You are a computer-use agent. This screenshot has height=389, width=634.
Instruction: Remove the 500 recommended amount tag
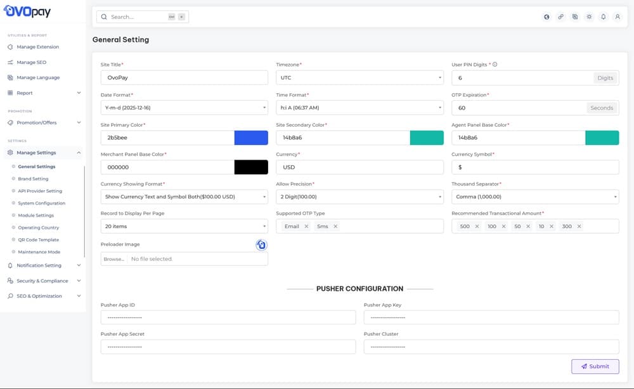pos(477,226)
